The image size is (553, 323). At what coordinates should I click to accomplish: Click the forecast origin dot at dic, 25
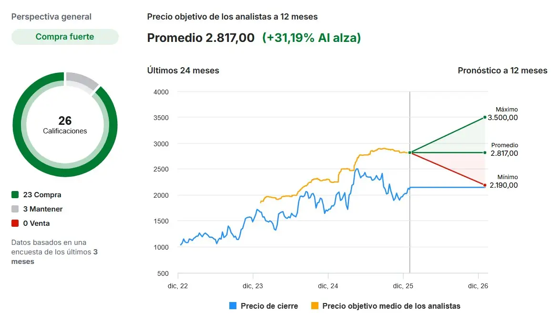click(x=410, y=152)
